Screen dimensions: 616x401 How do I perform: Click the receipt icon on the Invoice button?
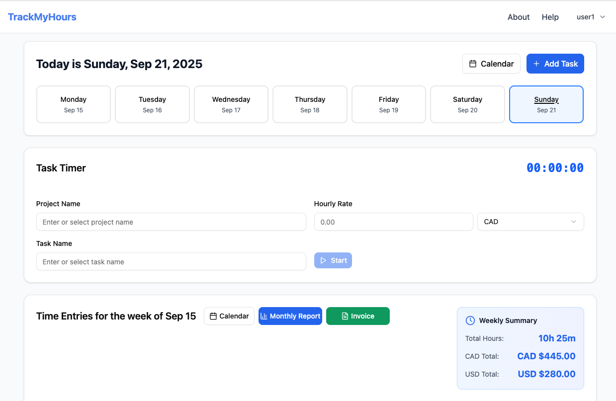344,316
